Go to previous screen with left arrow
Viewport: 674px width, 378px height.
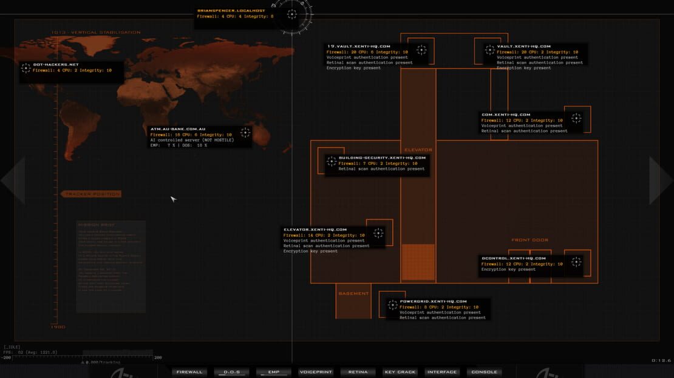pos(13,180)
